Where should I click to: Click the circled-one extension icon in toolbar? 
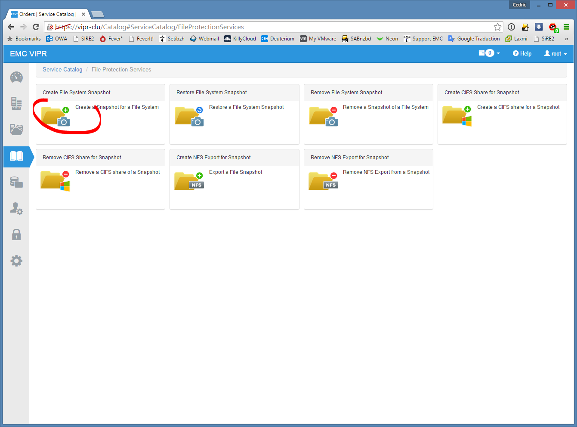(511, 27)
